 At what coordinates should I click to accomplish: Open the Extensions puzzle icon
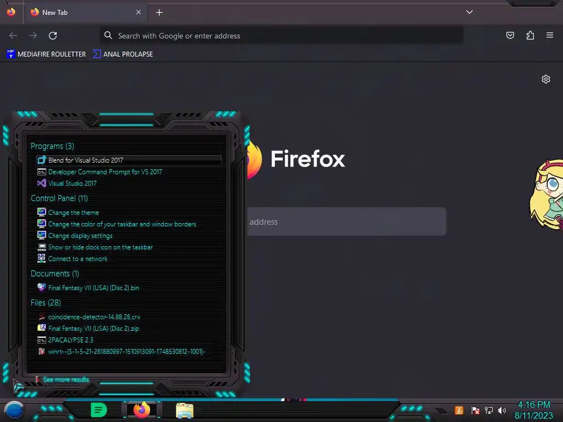530,35
